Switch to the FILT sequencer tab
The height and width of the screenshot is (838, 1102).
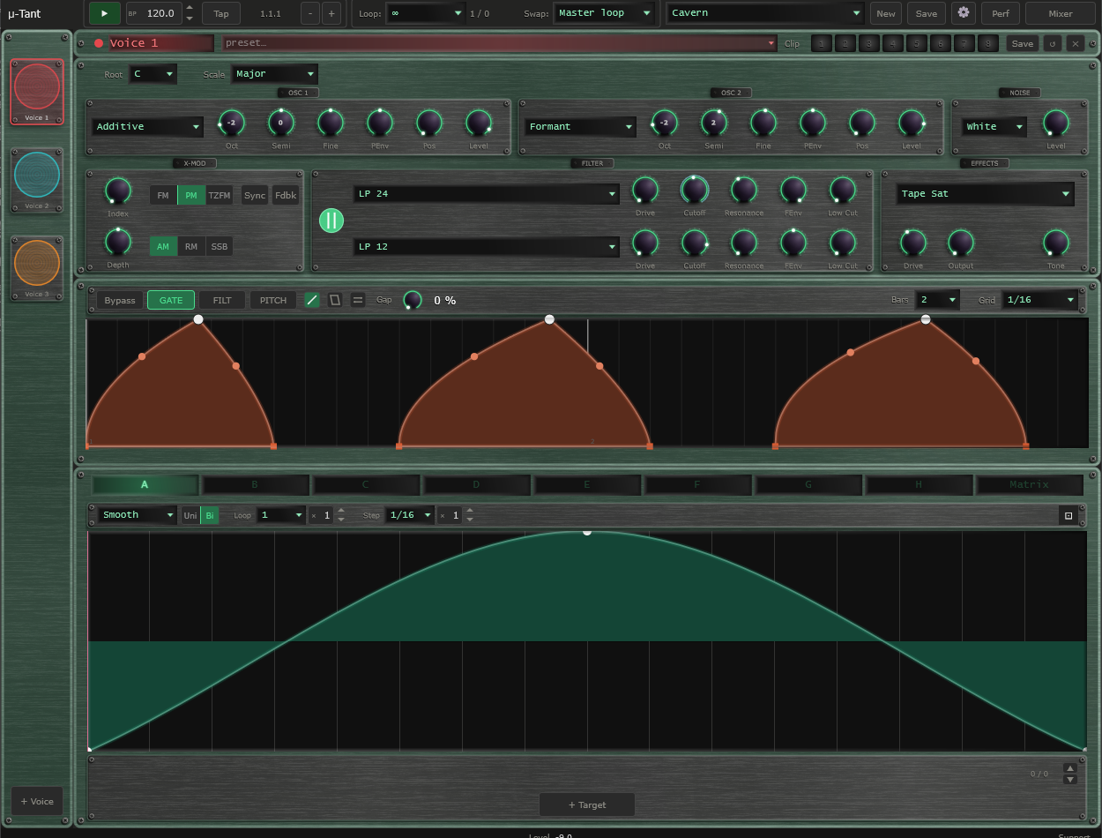tap(222, 300)
